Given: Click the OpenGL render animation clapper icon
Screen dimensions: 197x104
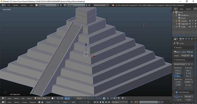Looking at the screenshot, I should [x=125, y=98].
